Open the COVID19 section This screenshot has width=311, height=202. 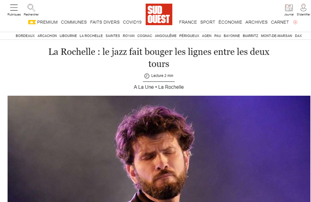pyautogui.click(x=132, y=22)
